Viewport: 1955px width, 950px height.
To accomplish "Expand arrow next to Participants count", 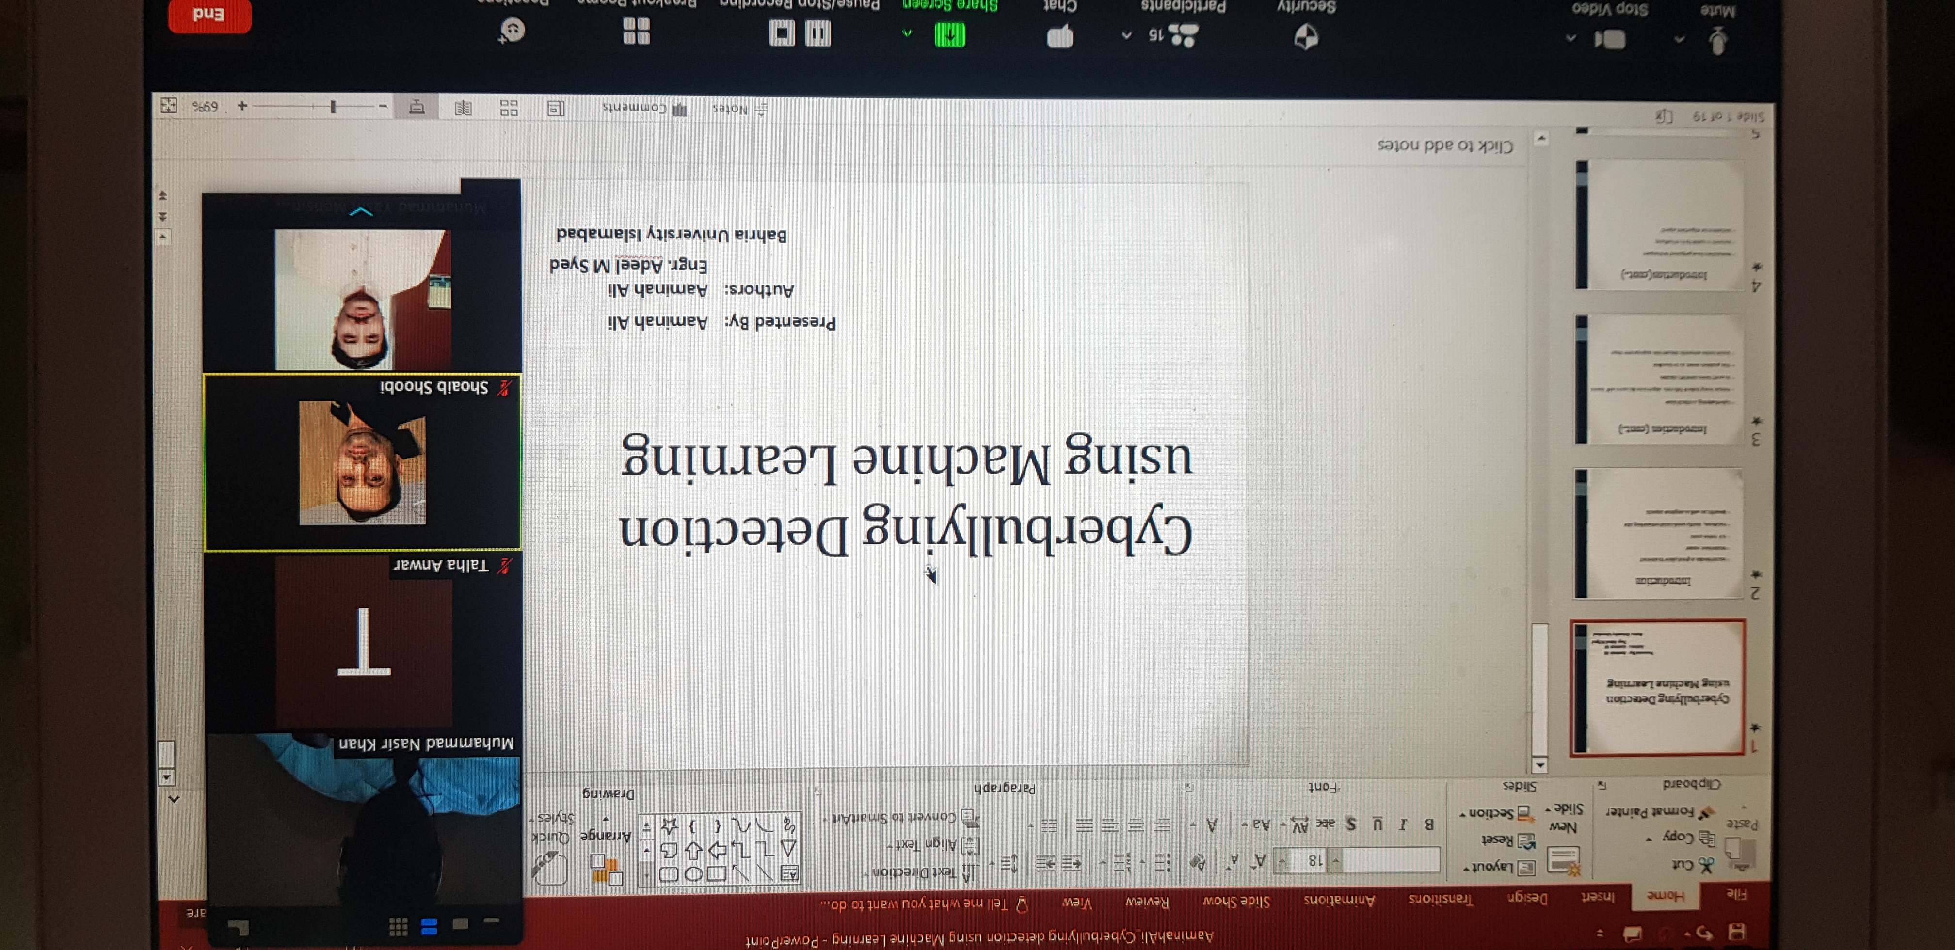I will point(1127,36).
